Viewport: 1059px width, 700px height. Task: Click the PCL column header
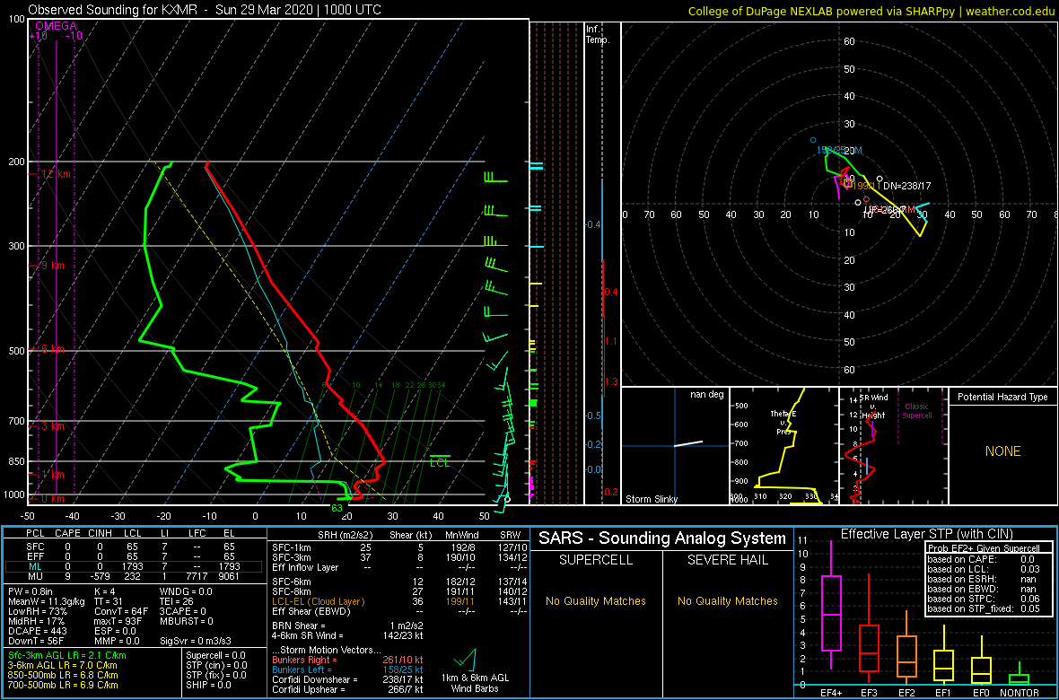(x=34, y=535)
